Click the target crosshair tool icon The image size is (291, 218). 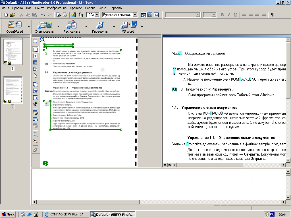click(35, 104)
